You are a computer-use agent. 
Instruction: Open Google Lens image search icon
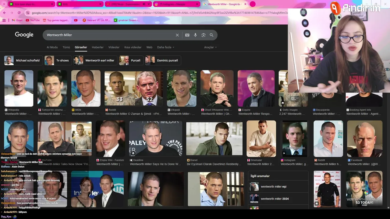[204, 35]
